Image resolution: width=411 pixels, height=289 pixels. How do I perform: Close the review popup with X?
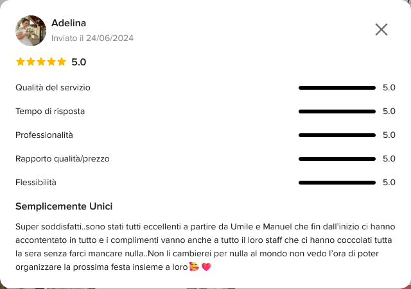[381, 29]
